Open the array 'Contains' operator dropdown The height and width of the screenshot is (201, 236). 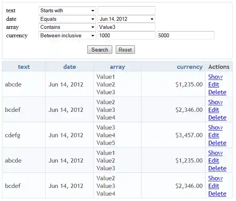[67, 27]
